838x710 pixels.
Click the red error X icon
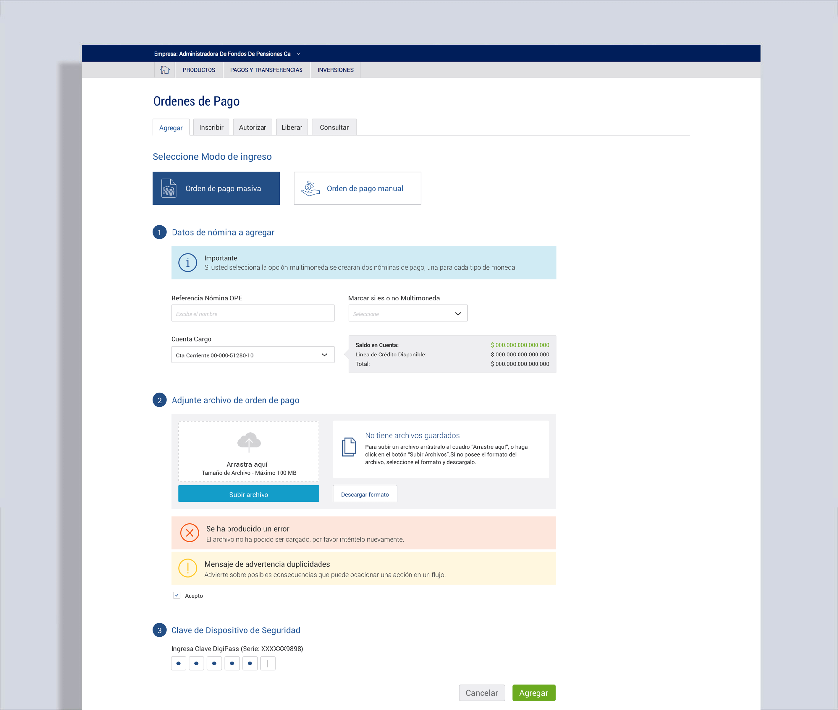tap(190, 533)
